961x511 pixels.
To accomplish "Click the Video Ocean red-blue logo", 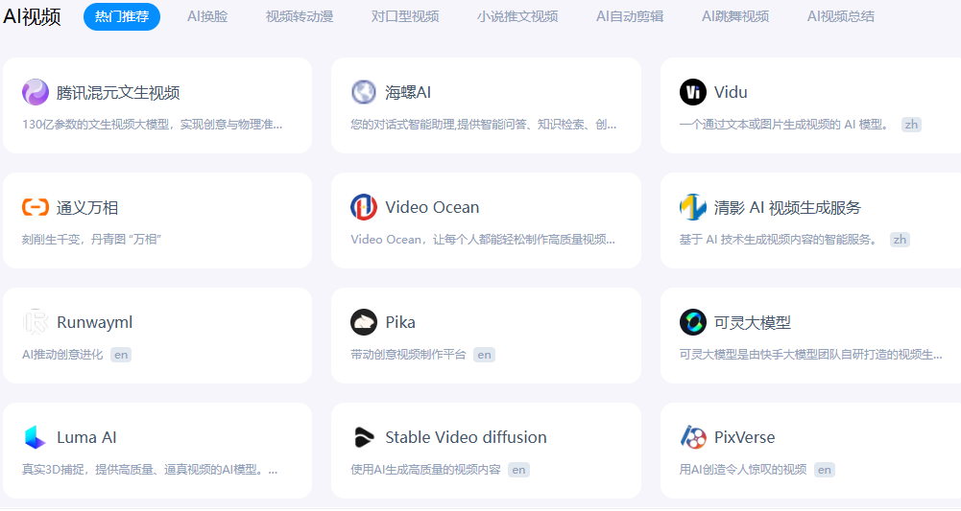I will pos(364,207).
